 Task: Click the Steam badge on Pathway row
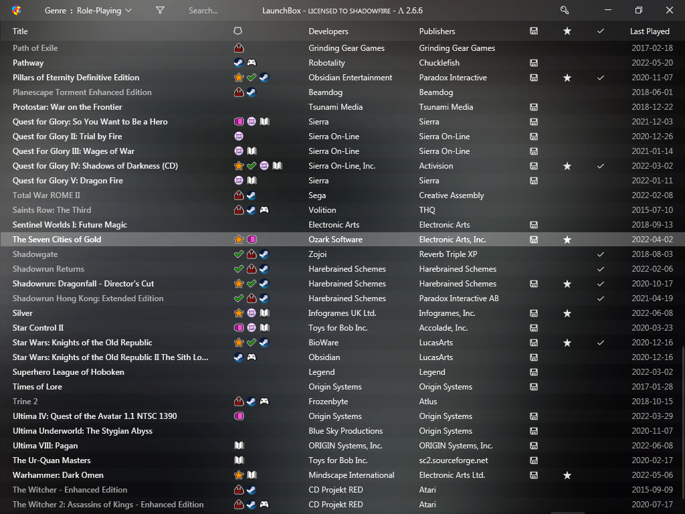click(x=239, y=62)
